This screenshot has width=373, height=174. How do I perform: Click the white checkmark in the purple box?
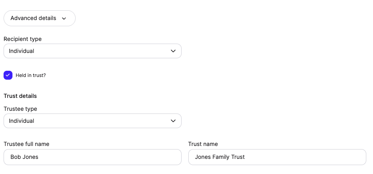click(8, 75)
